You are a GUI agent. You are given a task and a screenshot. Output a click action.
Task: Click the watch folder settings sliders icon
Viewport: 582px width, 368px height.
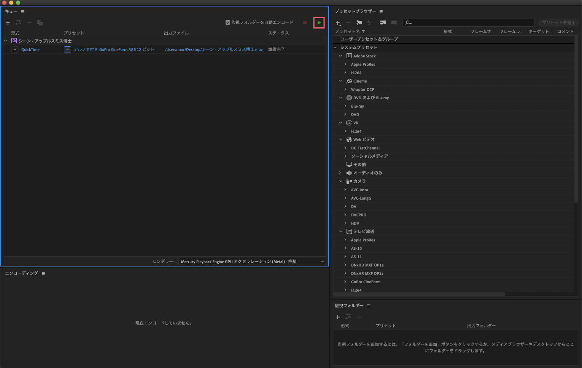click(x=348, y=317)
